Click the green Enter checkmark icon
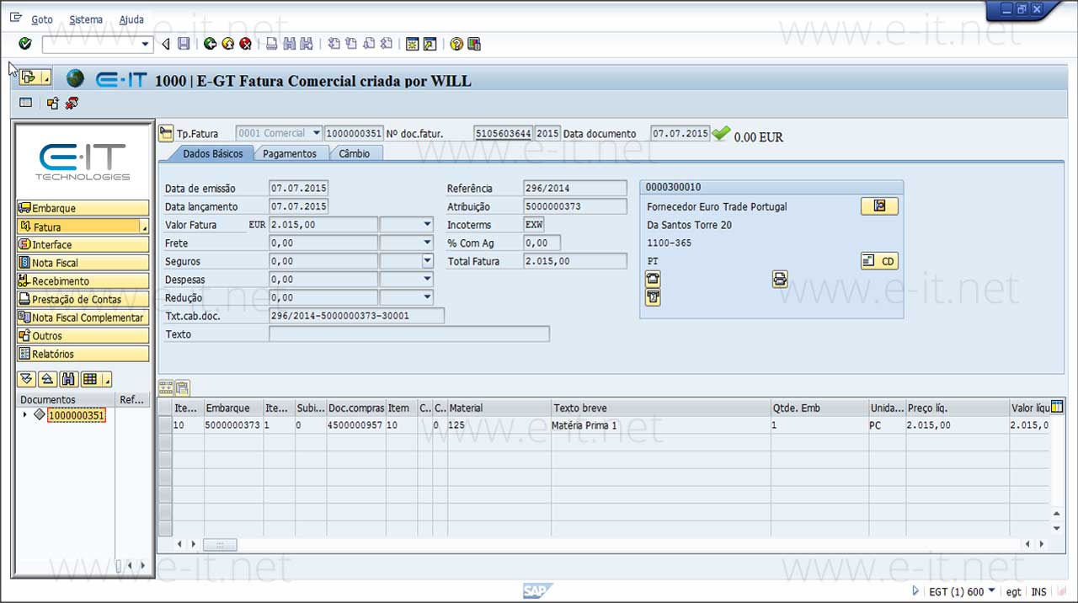Viewport: 1078px width, 603px height. pos(25,44)
